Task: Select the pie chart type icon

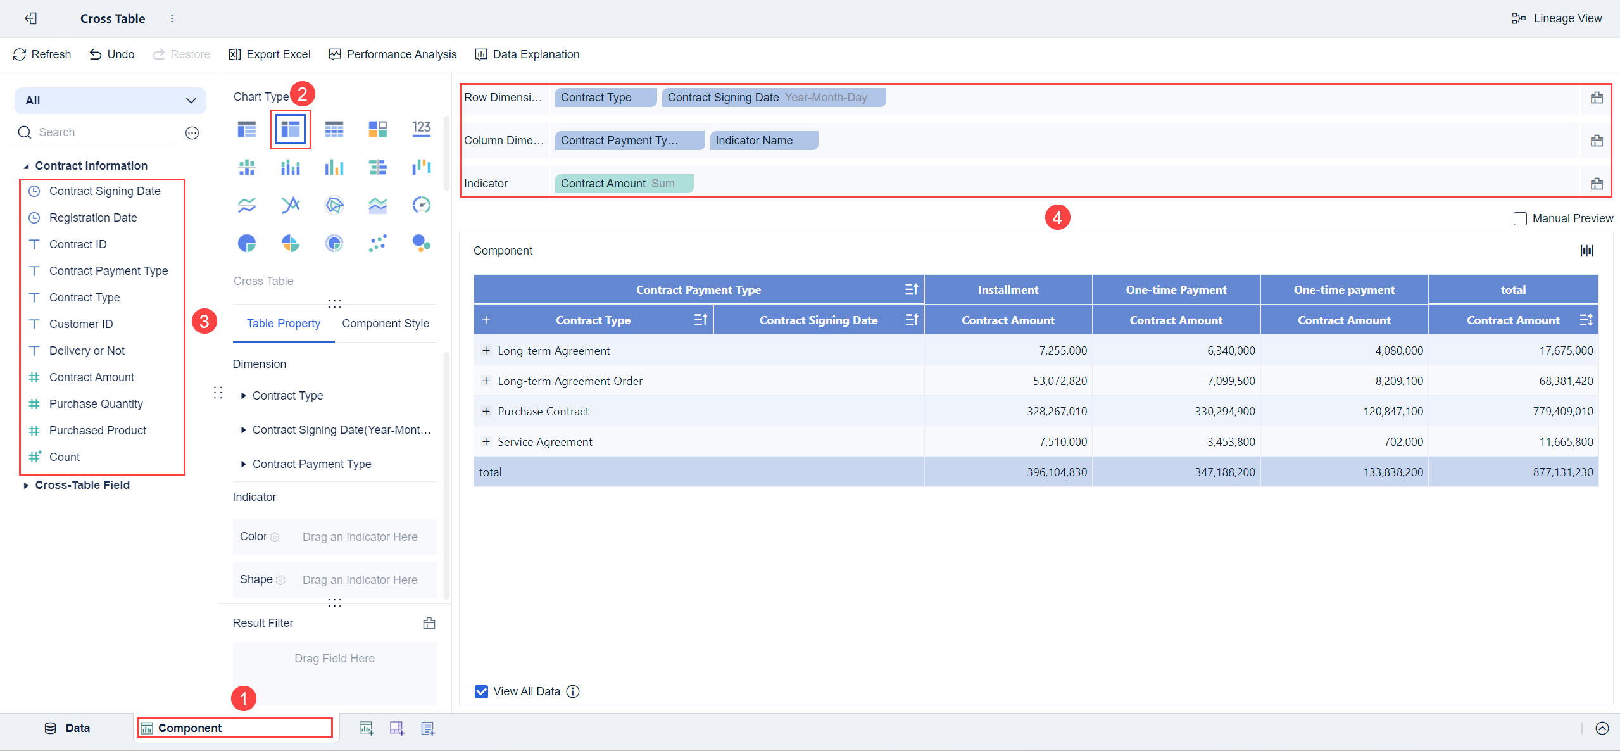Action: pos(247,243)
